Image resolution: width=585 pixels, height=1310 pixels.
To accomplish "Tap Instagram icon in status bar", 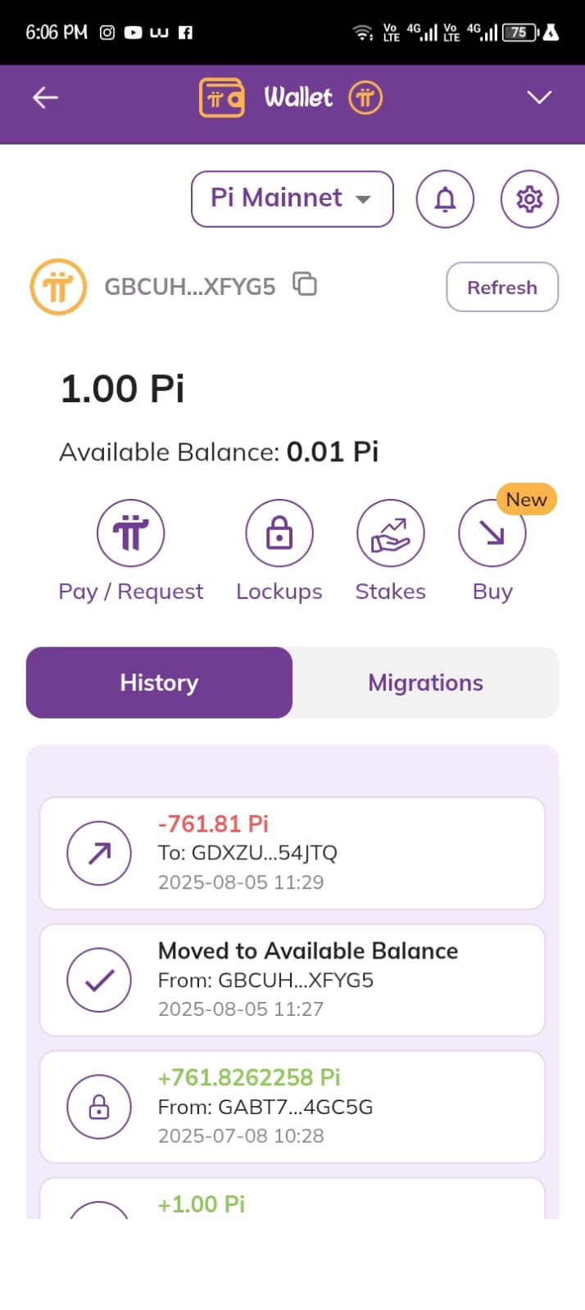I will coord(107,33).
